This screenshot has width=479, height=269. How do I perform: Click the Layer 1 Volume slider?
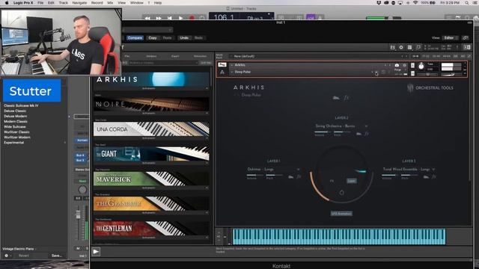(x=255, y=175)
